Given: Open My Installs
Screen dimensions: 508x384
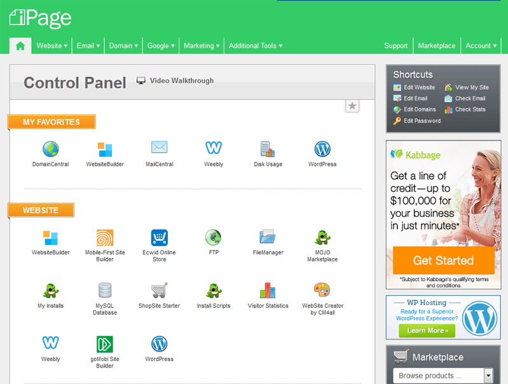Looking at the screenshot, I should pos(50,296).
